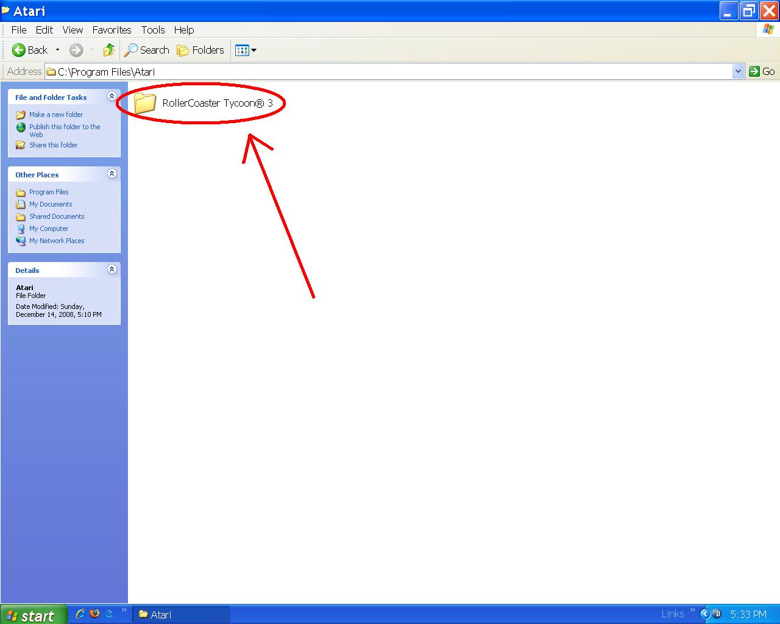This screenshot has height=624, width=780.
Task: Click inside the Address path field
Action: click(390, 71)
